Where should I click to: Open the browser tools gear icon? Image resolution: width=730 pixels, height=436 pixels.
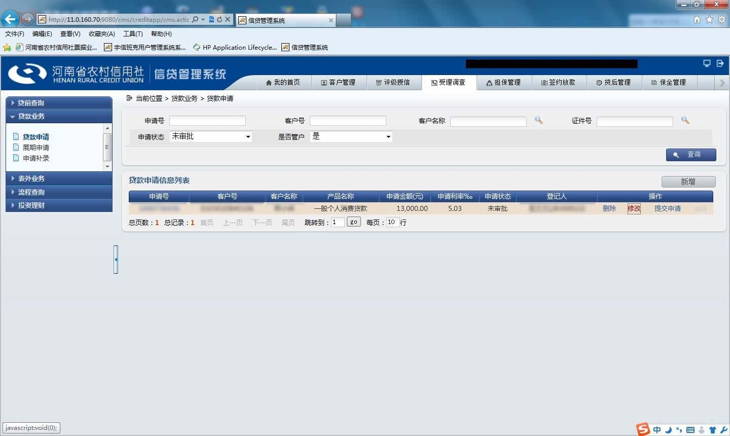pyautogui.click(x=721, y=20)
